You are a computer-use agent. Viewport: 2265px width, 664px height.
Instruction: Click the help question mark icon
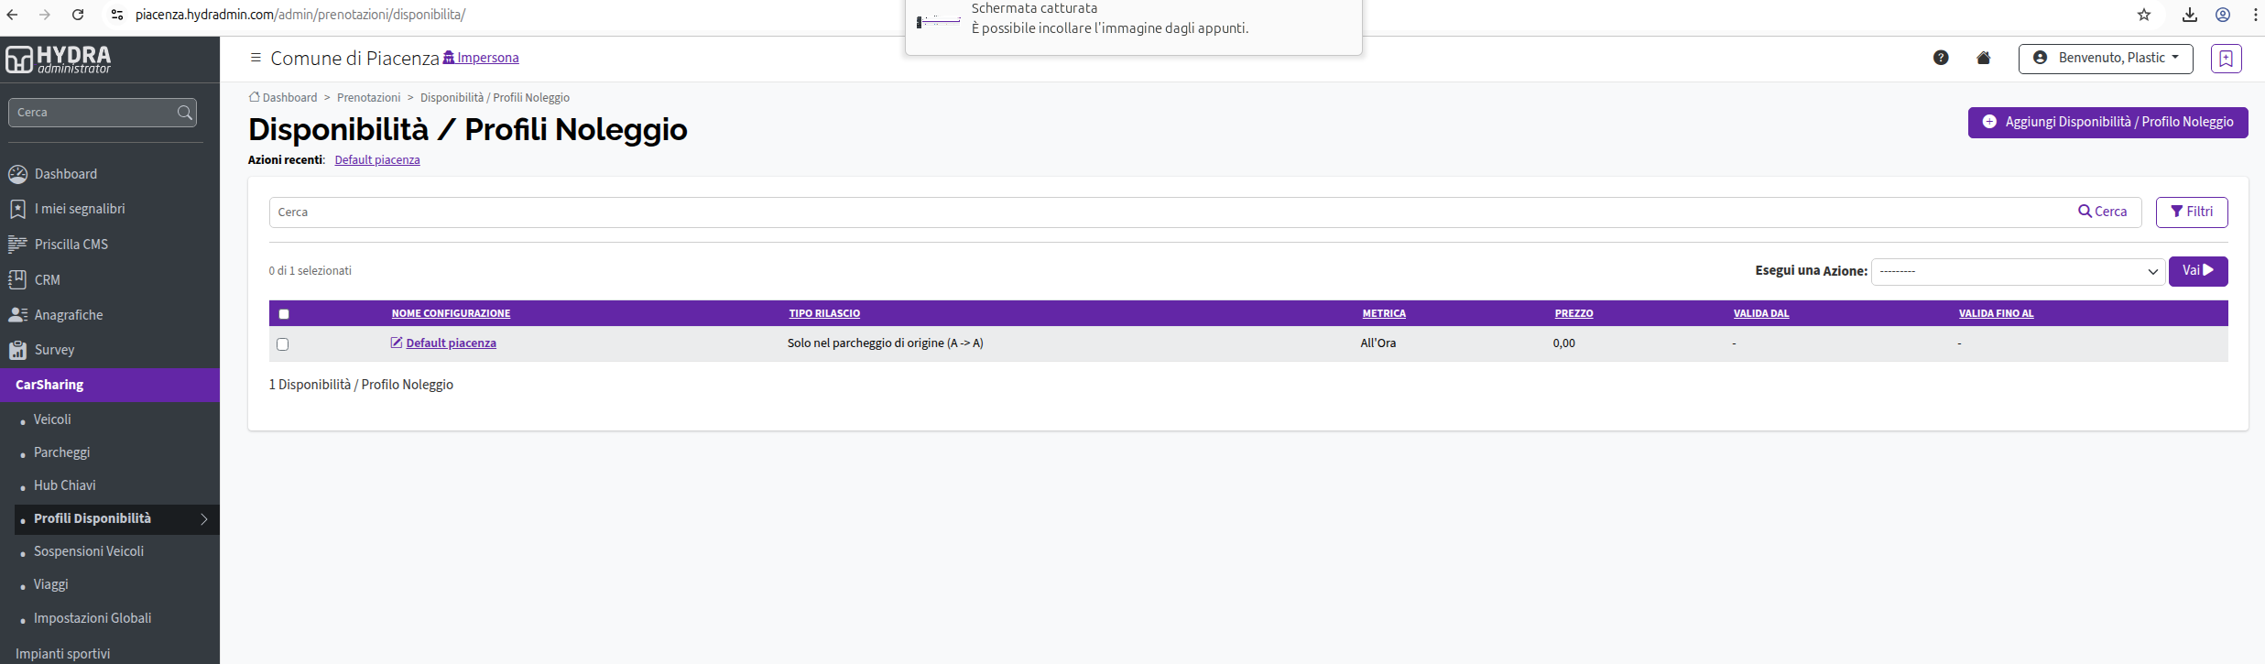tap(1940, 58)
